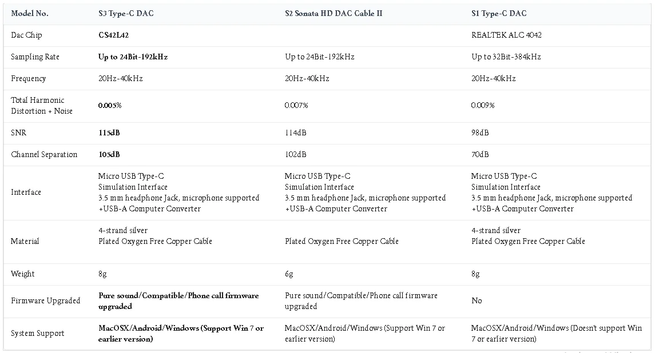Select the No firmware upgrade cell
This screenshot has height=353, width=655.
pos(477,300)
